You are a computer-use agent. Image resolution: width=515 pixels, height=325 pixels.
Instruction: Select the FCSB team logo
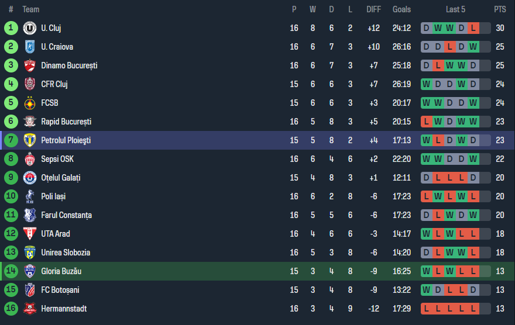30,103
